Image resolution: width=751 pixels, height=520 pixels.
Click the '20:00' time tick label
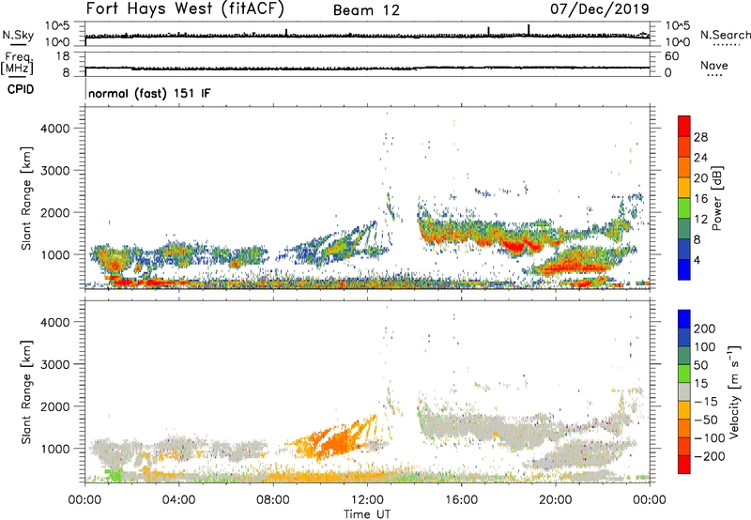(556, 500)
